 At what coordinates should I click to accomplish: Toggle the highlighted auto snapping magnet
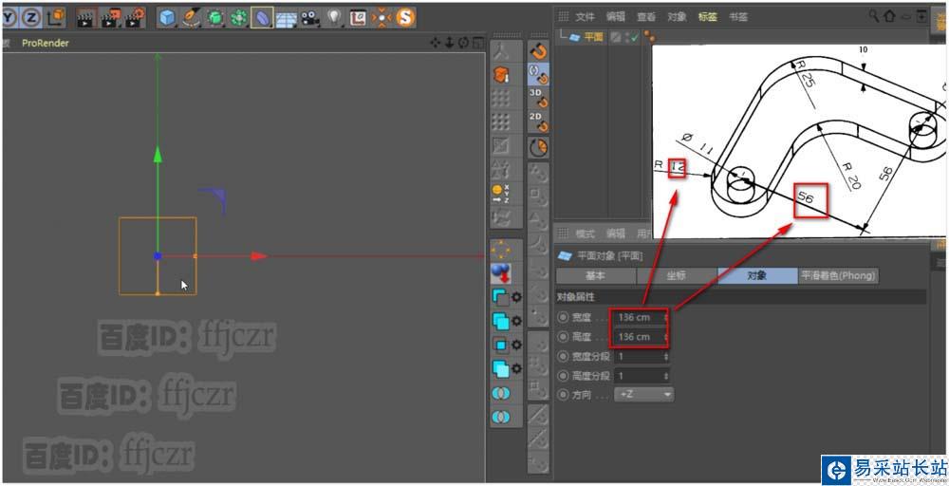pos(538,74)
